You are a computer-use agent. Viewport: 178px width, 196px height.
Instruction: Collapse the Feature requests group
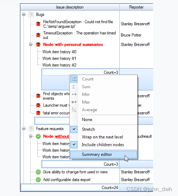[x=24, y=128]
